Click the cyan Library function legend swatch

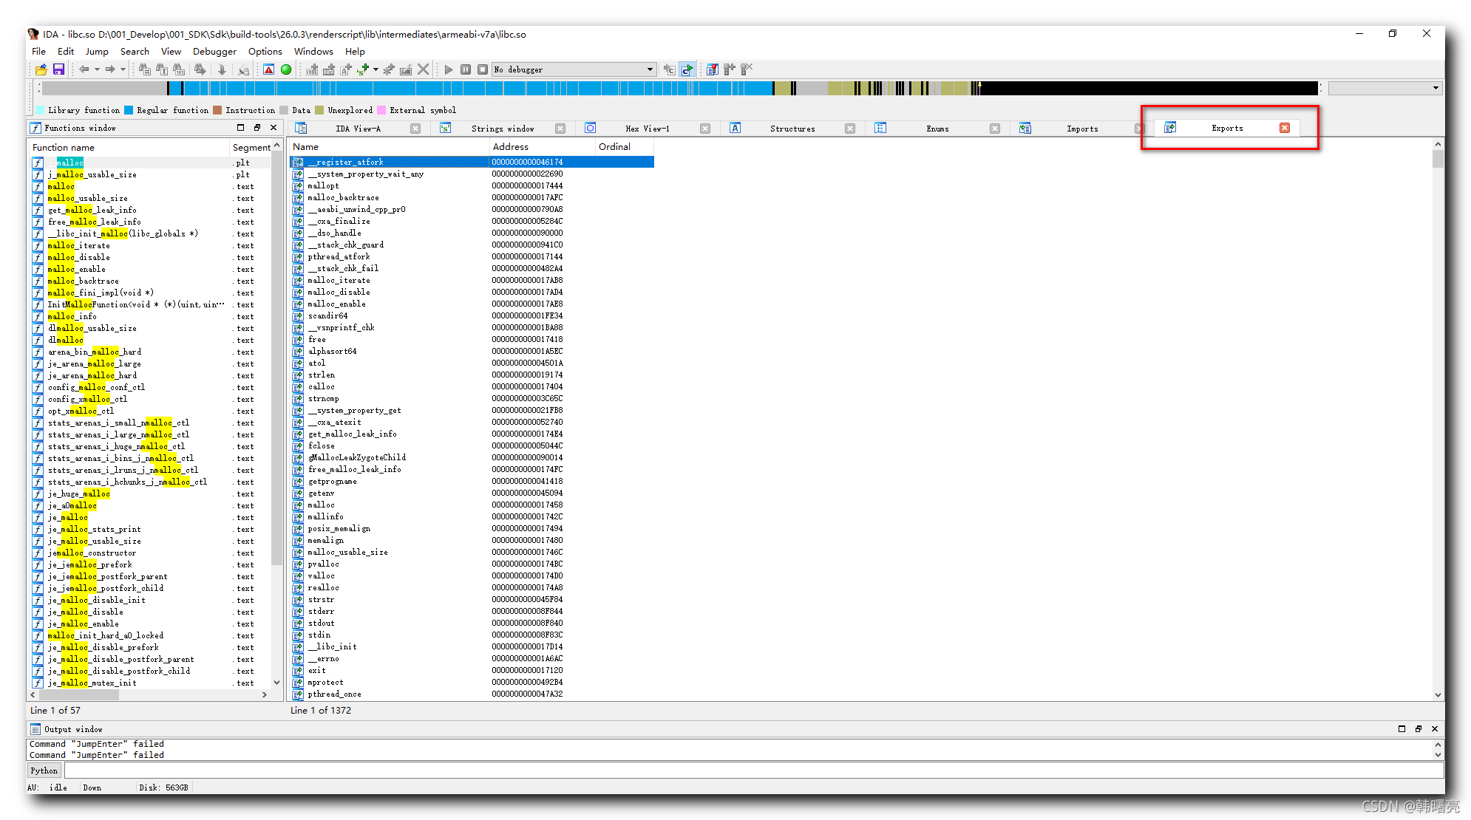pyautogui.click(x=40, y=110)
